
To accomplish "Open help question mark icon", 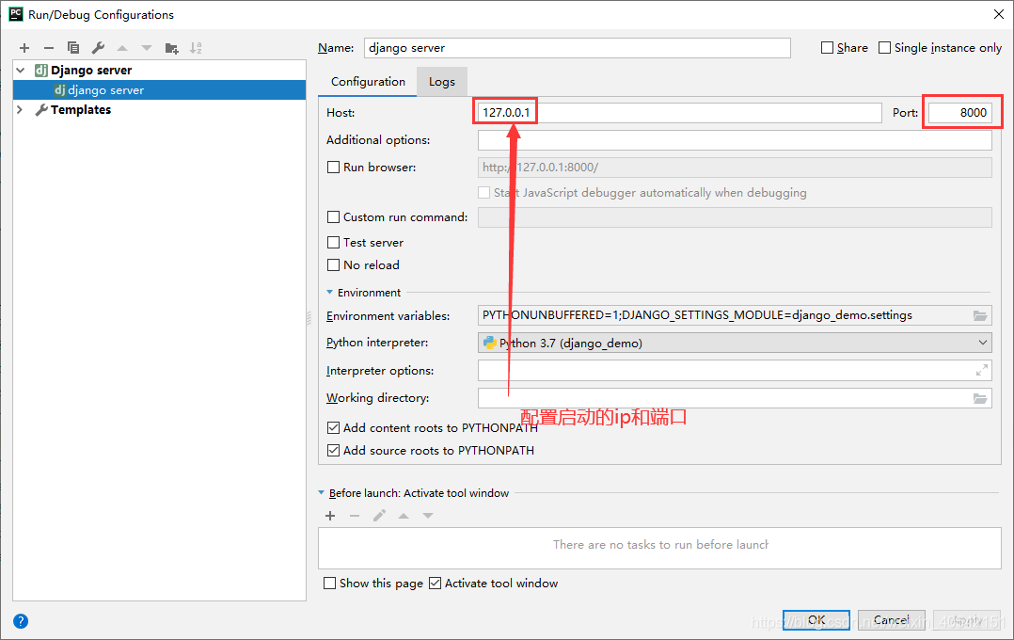I will point(21,621).
